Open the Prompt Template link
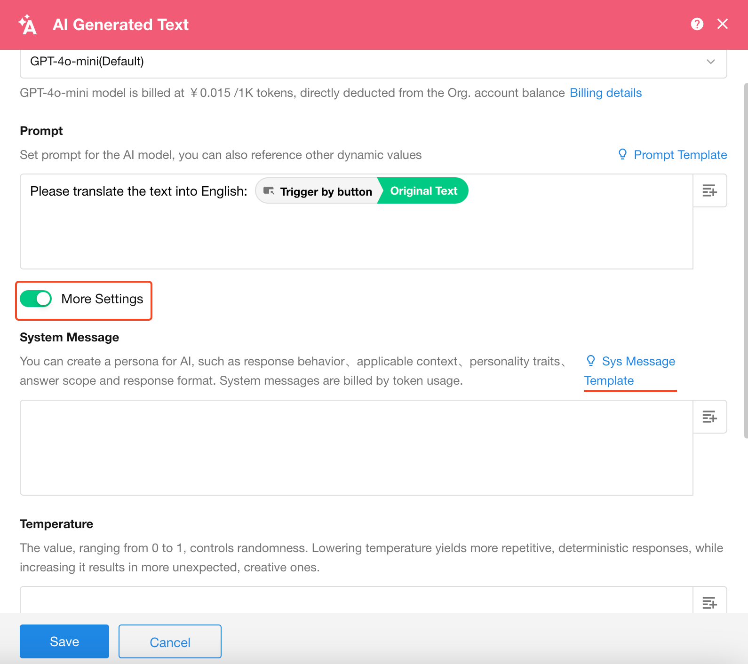748x664 pixels. pyautogui.click(x=680, y=155)
